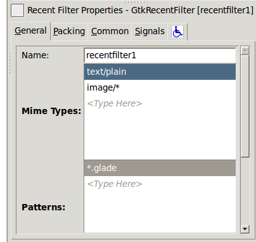Switch to the Packing tab
256x242 pixels.
click(x=69, y=32)
